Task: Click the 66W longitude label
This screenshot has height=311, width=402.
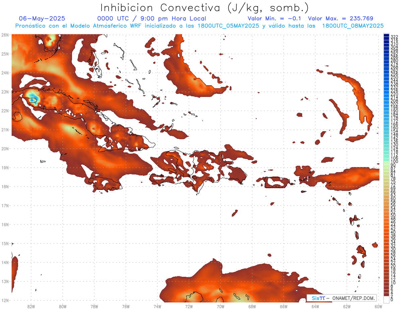Action: pyautogui.click(x=284, y=306)
